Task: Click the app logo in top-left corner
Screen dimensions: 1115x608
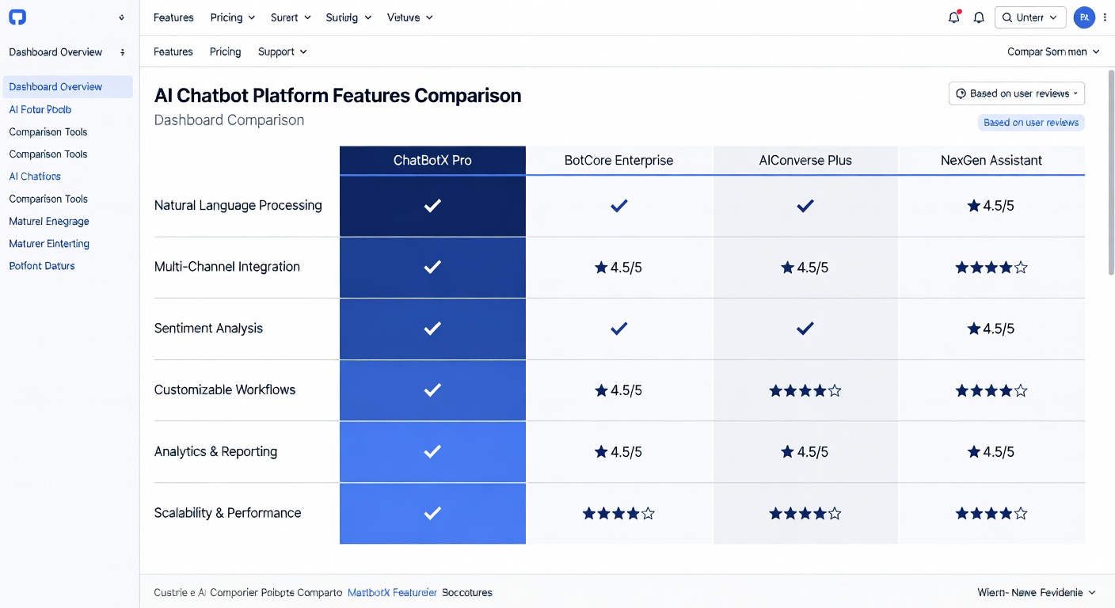Action: click(17, 17)
